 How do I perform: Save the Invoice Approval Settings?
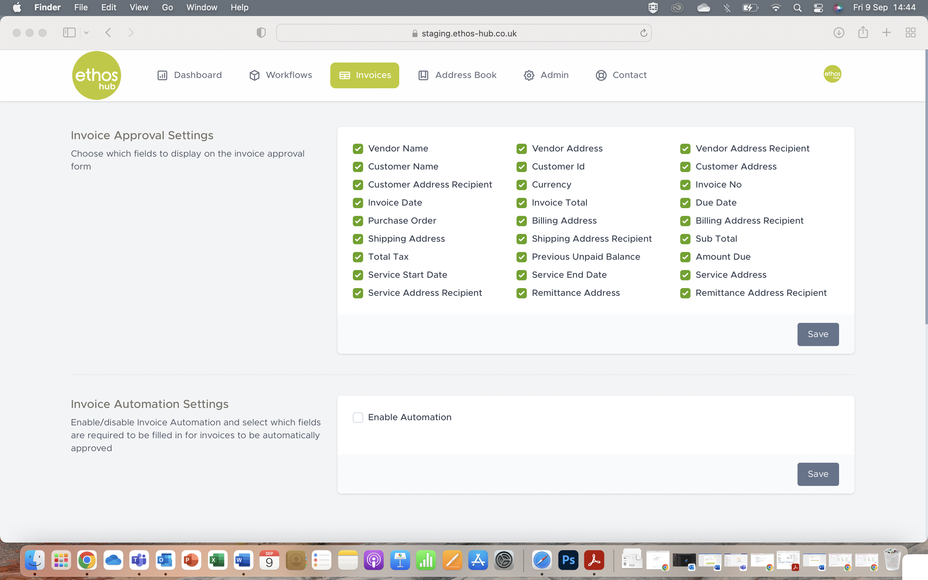click(x=817, y=334)
